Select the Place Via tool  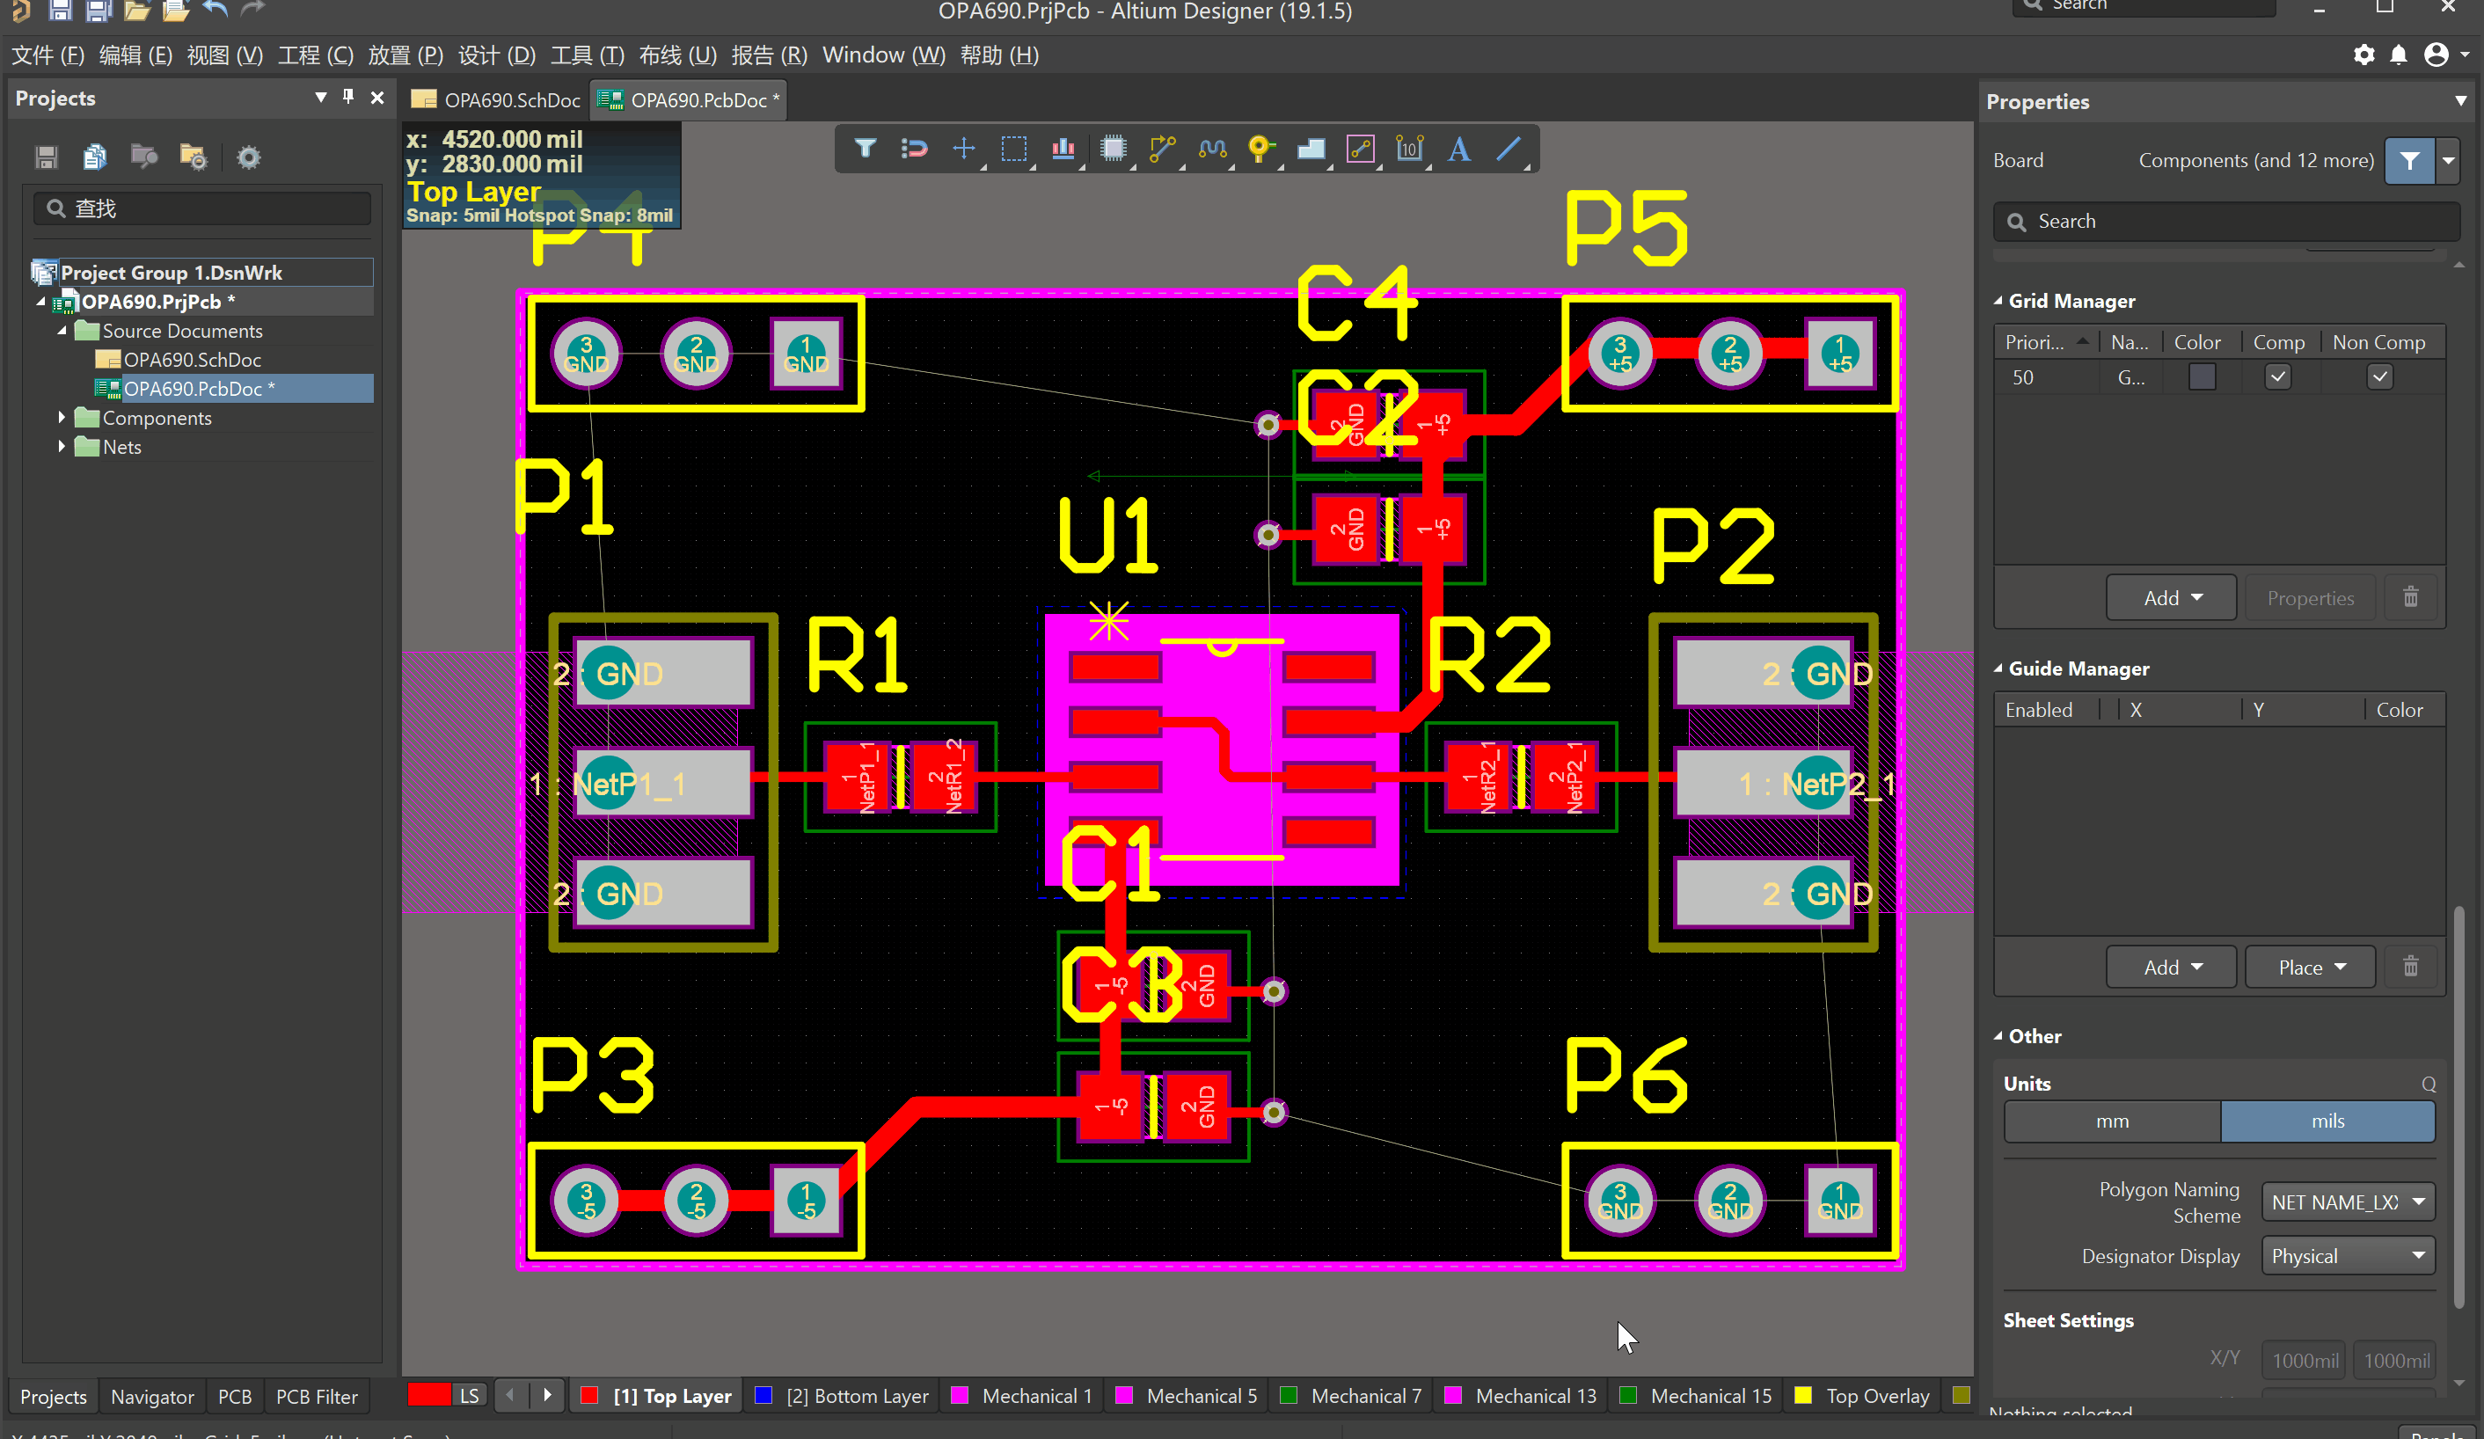point(1260,149)
